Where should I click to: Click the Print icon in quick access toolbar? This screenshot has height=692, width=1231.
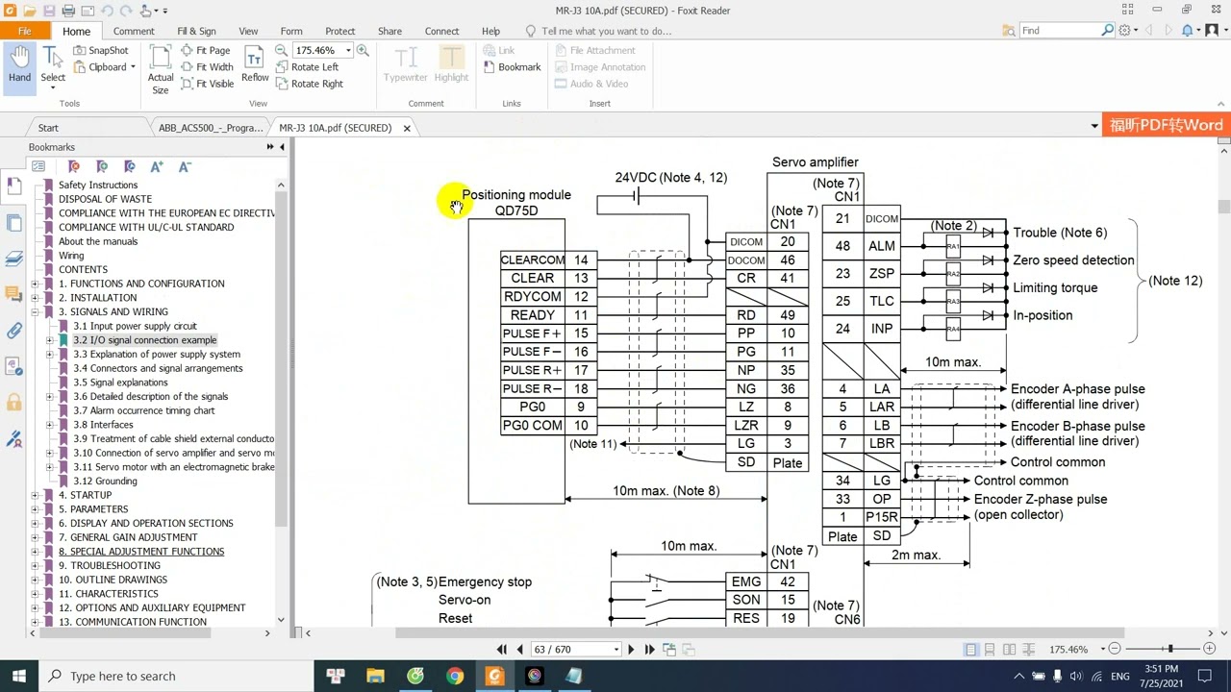point(68,11)
